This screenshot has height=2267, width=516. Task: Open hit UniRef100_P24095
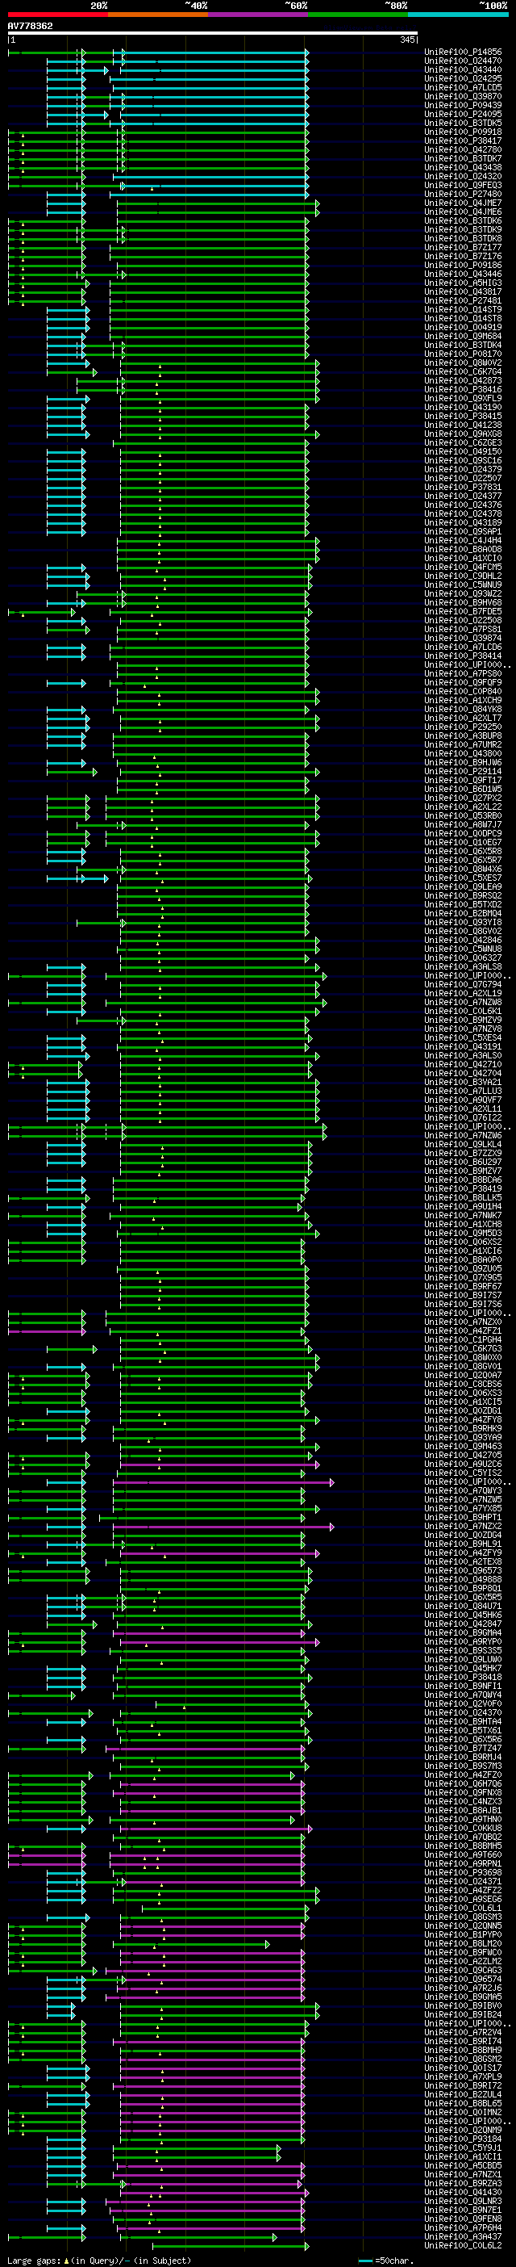(x=464, y=114)
